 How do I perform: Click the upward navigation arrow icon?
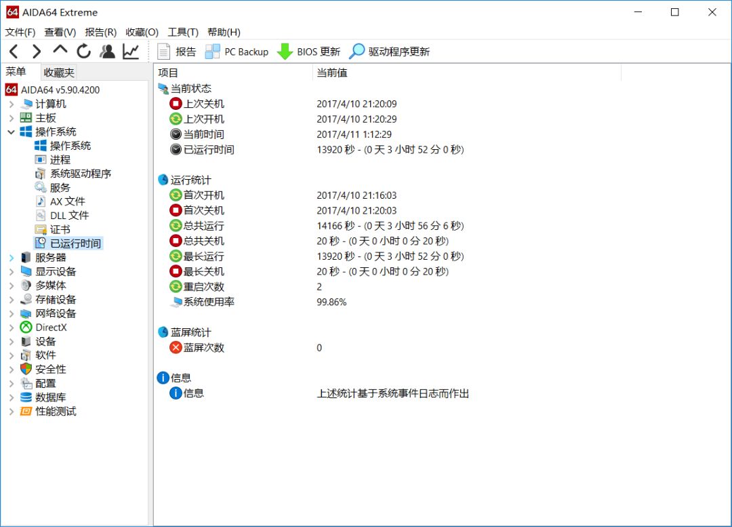[60, 51]
